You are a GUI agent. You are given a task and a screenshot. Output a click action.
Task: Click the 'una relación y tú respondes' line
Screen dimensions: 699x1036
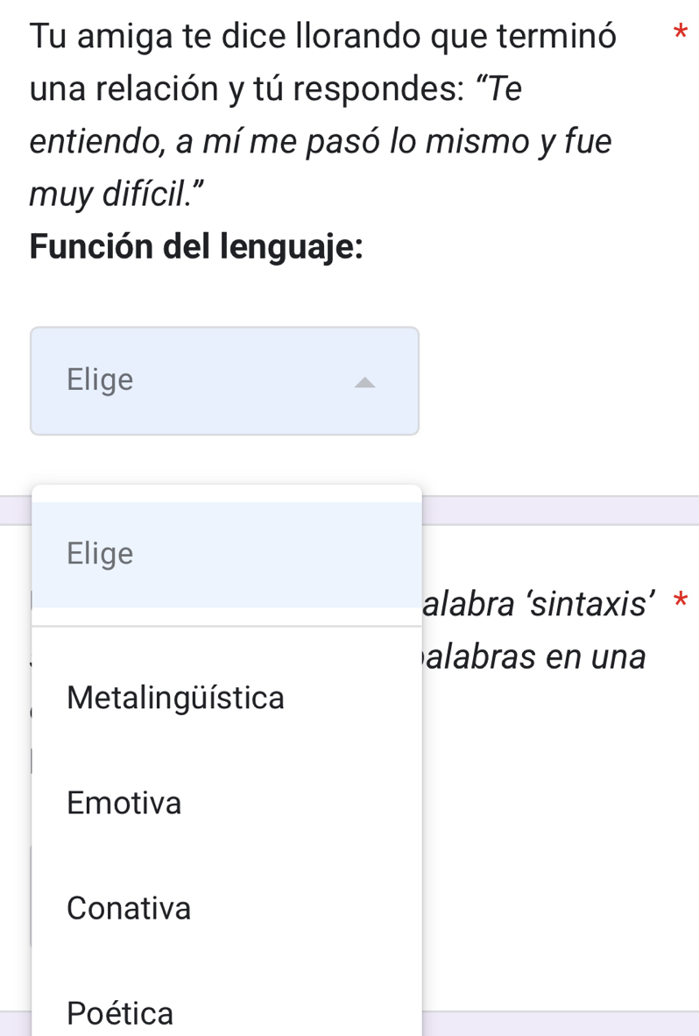tap(275, 89)
